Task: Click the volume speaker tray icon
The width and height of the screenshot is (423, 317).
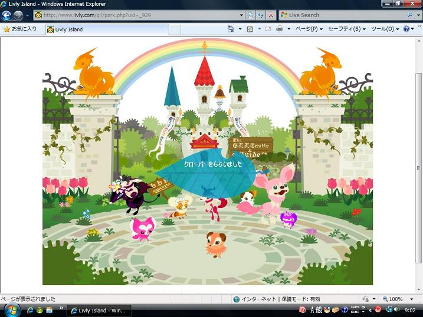Action: 396,310
